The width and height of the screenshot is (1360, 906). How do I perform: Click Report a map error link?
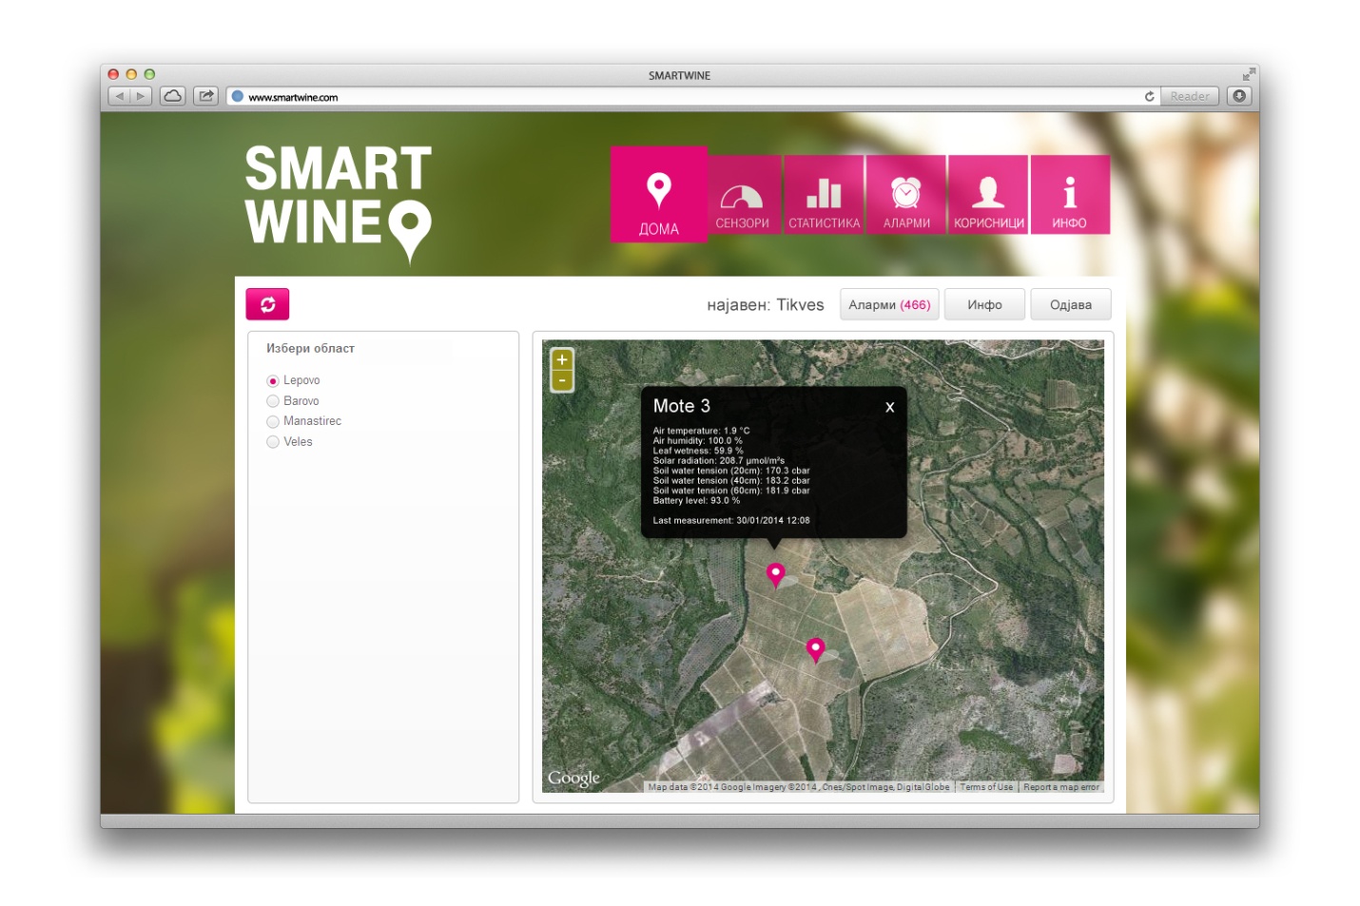point(1061,787)
